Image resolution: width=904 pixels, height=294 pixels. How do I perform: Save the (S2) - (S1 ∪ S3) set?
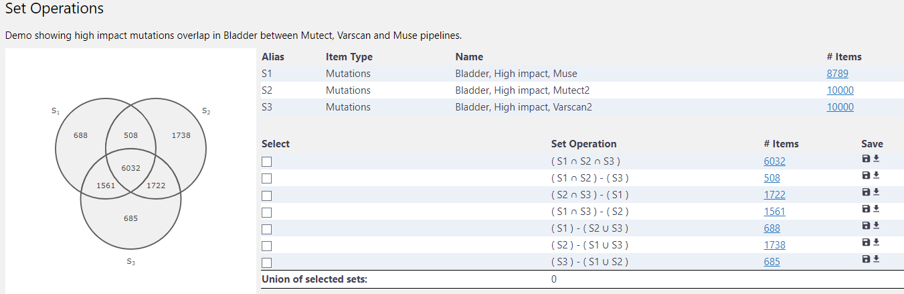click(867, 242)
